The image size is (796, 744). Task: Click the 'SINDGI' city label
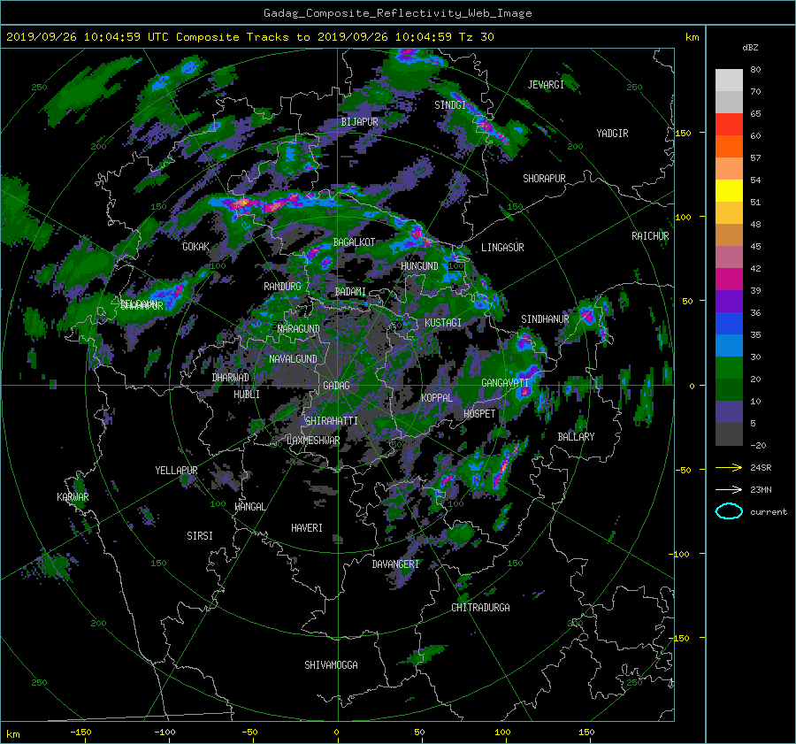click(450, 105)
